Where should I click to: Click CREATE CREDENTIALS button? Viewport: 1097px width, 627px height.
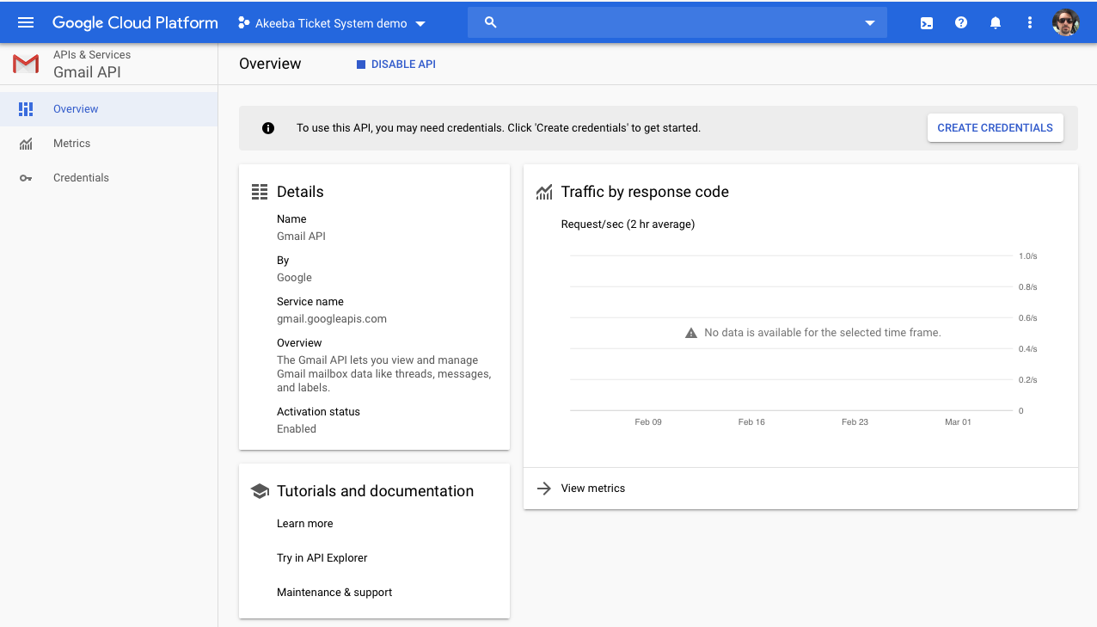pos(995,128)
